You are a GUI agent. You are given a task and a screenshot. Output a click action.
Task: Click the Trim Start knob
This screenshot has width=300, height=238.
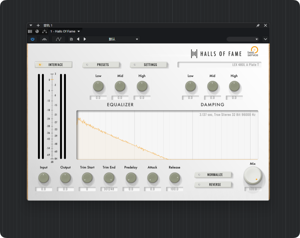point(87,178)
